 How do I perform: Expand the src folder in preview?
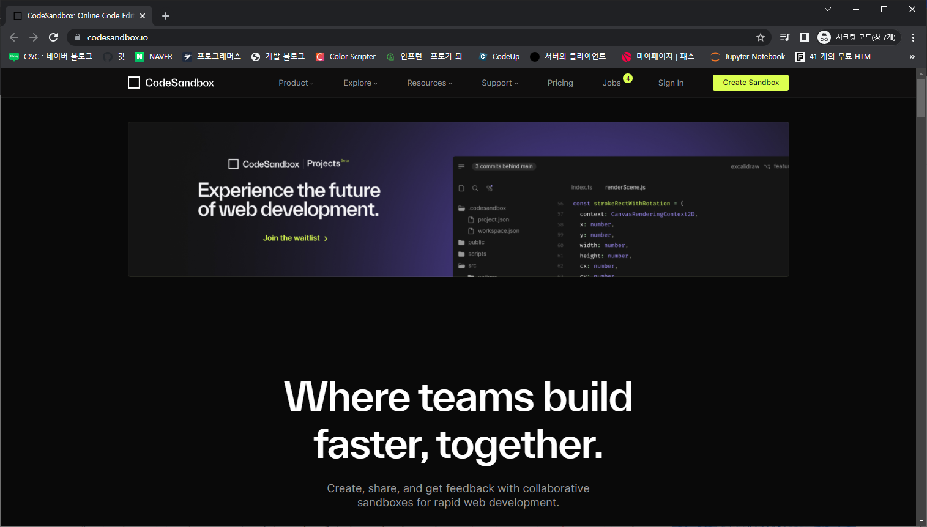coord(467,265)
